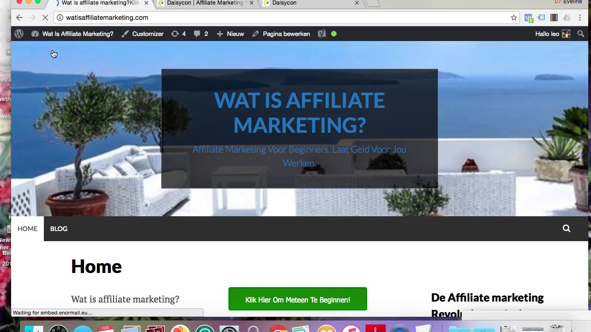Bookmark this page with the star icon
Screen dimensions: 591x332
pos(514,18)
